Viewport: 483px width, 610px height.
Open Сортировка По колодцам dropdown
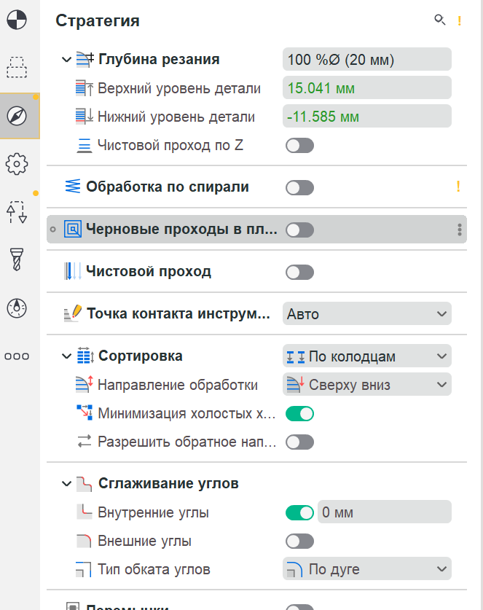point(366,356)
